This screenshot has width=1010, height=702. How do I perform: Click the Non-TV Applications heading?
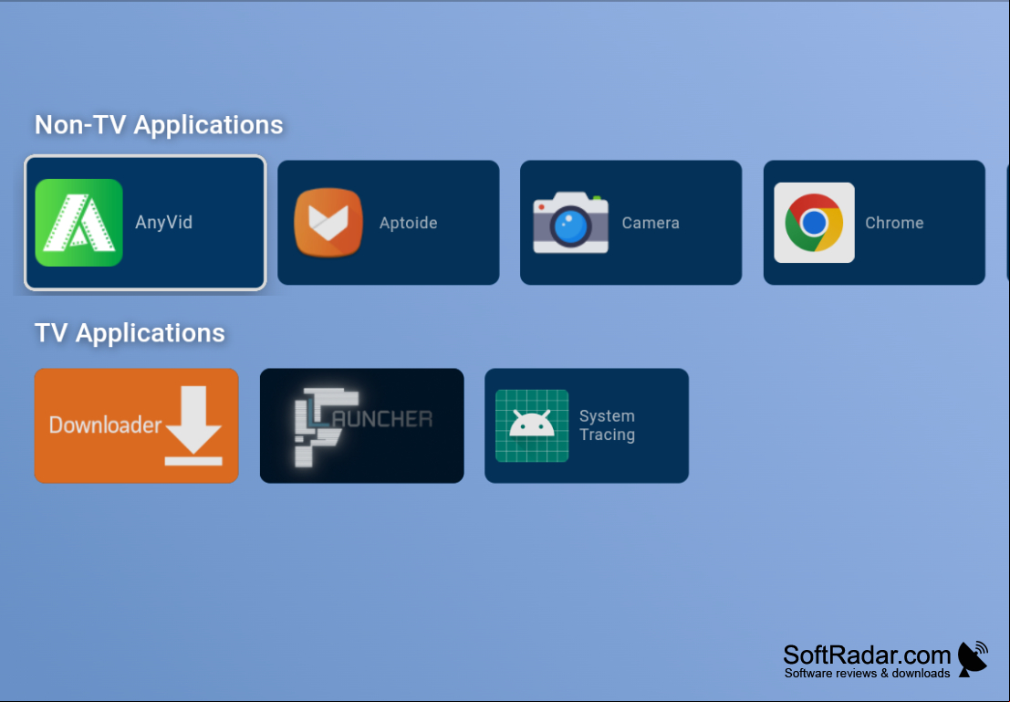pyautogui.click(x=159, y=124)
